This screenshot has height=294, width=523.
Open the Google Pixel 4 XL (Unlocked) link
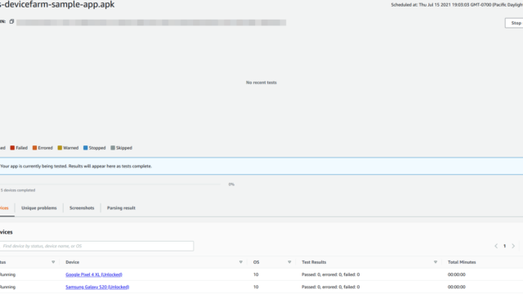point(94,274)
